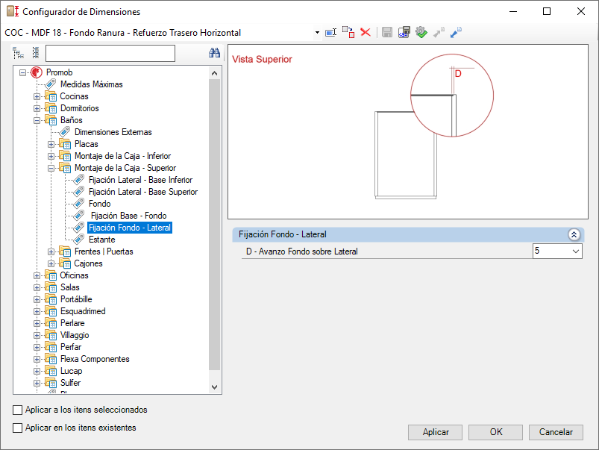The height and width of the screenshot is (450, 599).
Task: Click the gear with green checkmark icon
Action: point(421,33)
